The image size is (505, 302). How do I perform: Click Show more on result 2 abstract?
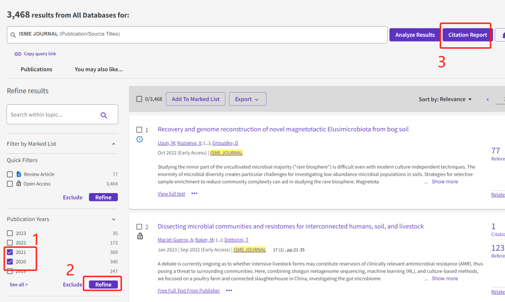(x=445, y=279)
